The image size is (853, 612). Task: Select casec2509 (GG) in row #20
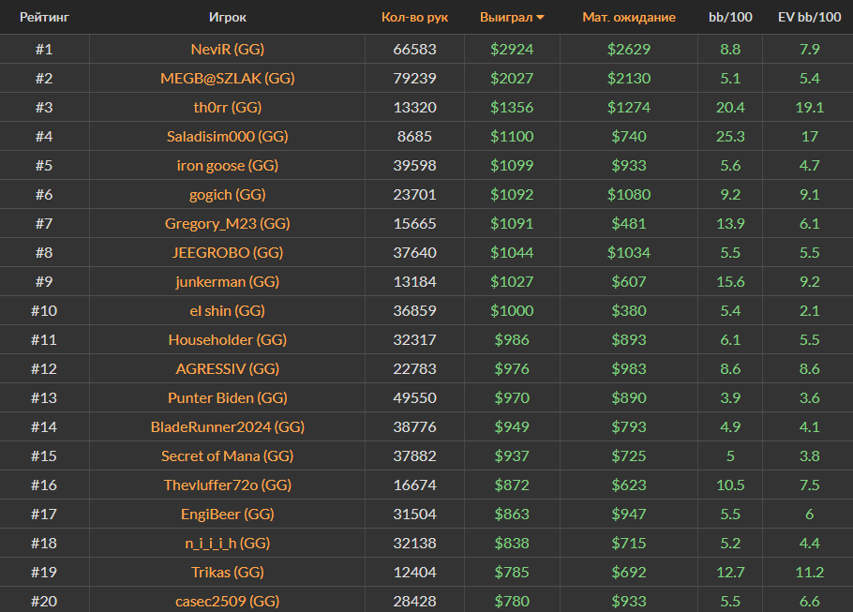coord(227,601)
